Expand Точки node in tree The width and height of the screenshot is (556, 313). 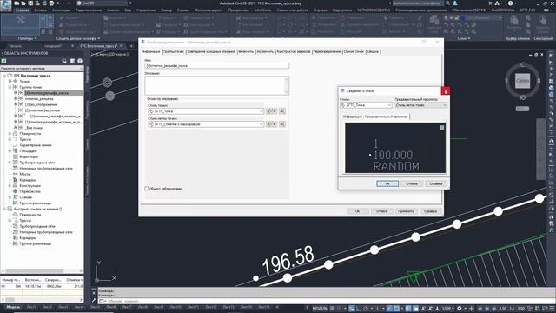[x=10, y=81]
